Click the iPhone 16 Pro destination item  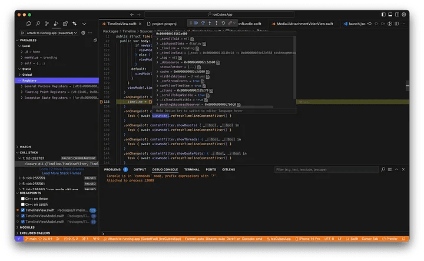[x=308, y=239]
